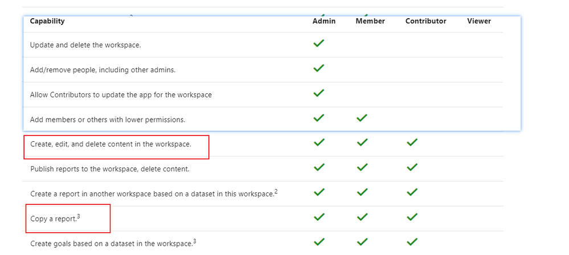The image size is (569, 255).
Task: Click the Contributor column header
Action: click(425, 21)
